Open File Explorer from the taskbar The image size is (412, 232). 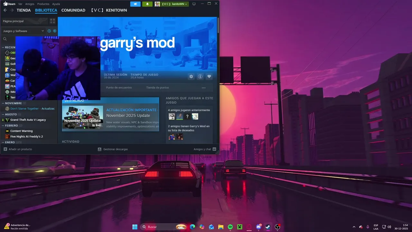(221, 227)
